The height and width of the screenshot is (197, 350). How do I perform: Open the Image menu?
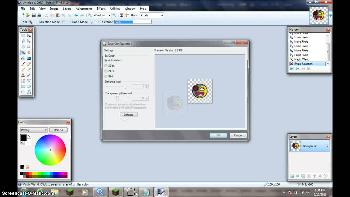tap(54, 8)
